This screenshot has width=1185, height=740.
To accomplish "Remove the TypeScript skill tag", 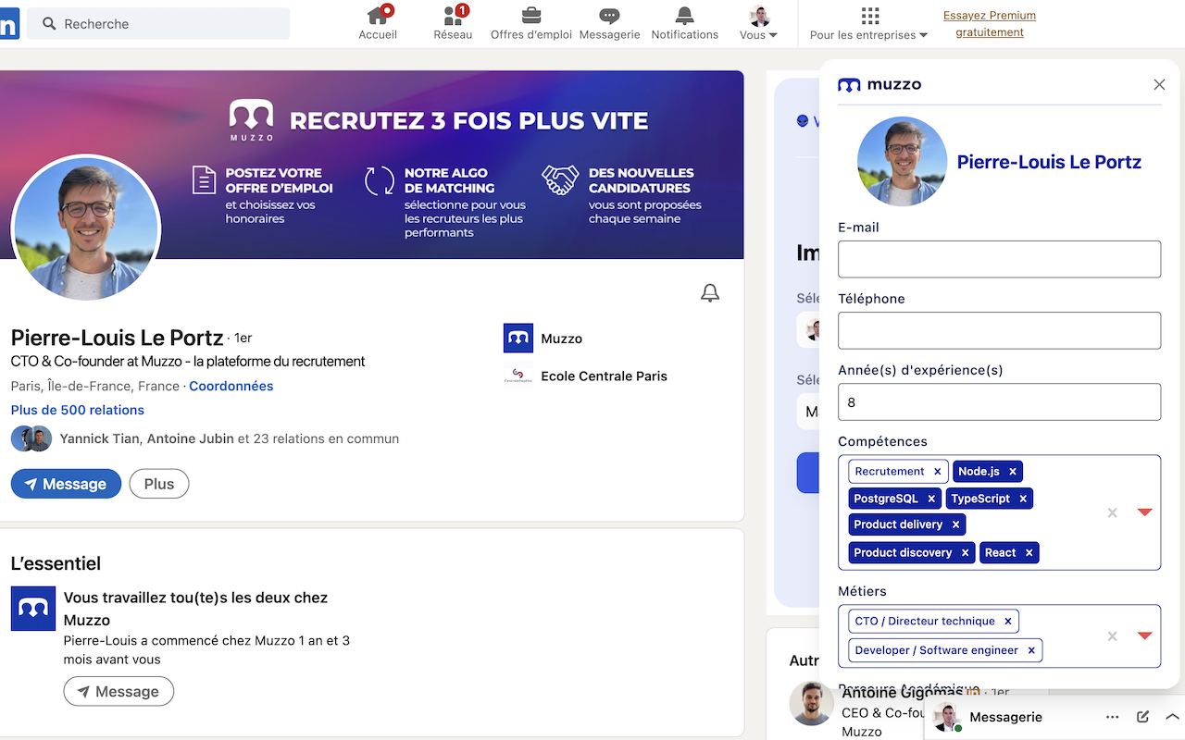I will coord(1023,499).
